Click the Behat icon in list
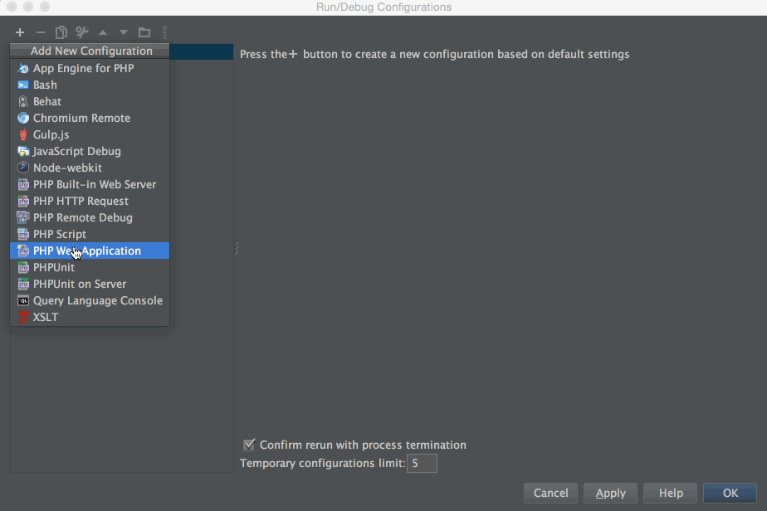Viewport: 767px width, 511px height. coord(23,102)
